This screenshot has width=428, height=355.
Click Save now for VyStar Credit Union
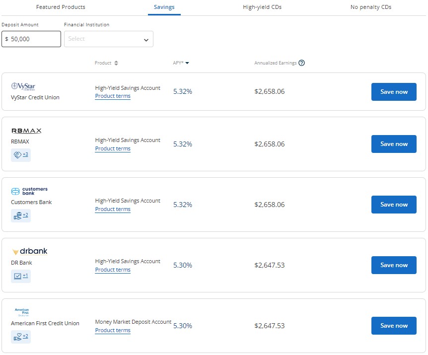394,92
